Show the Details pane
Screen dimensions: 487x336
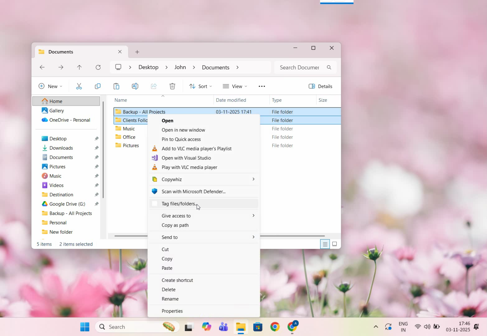(x=320, y=86)
